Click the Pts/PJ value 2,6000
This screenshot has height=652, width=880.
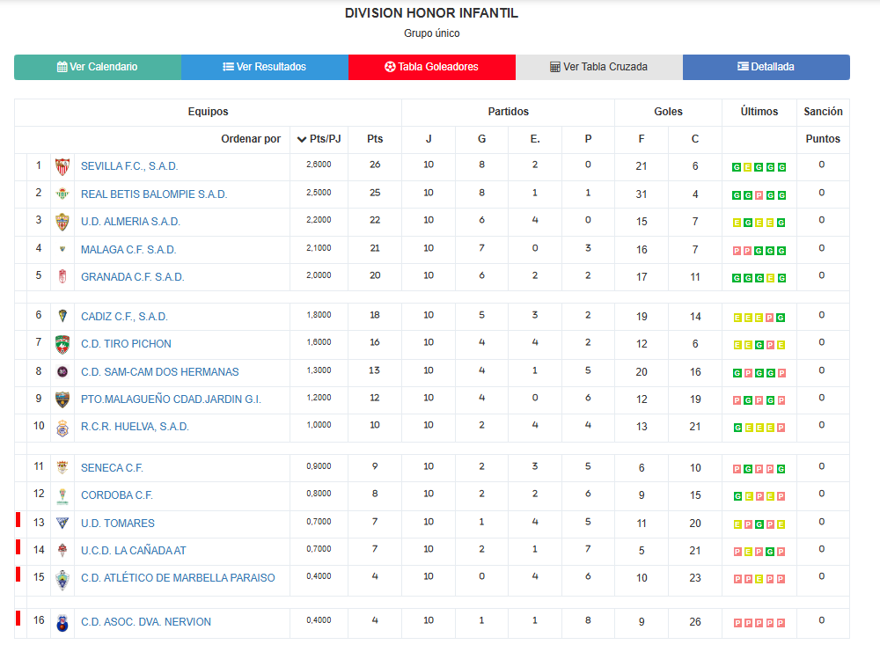319,165
